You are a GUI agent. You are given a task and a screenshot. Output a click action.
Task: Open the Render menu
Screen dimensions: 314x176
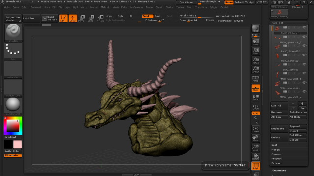point(149,7)
